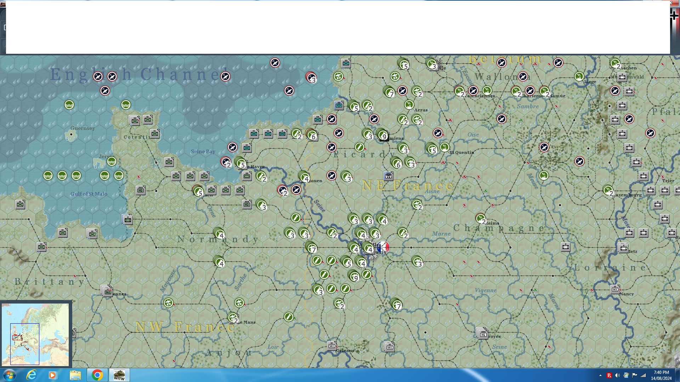Show hidden system tray icons
This screenshot has width=680, height=382.
(600, 375)
